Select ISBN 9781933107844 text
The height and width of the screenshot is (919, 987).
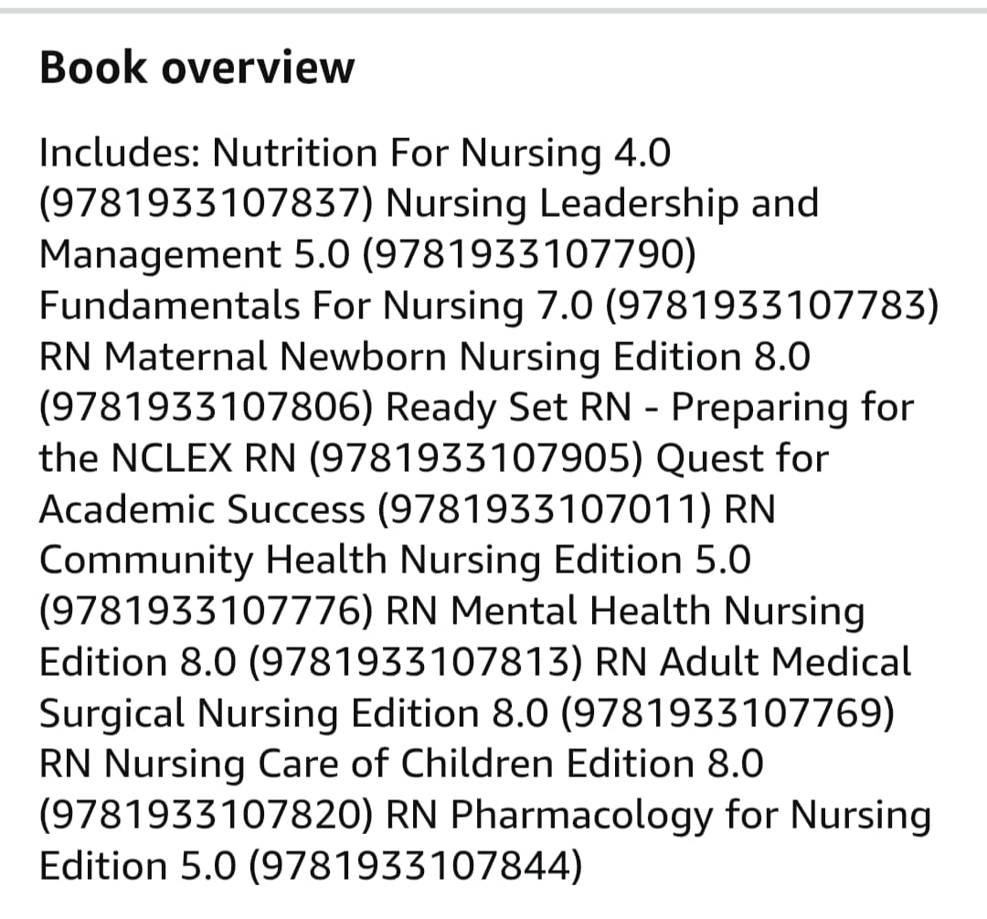point(416,865)
